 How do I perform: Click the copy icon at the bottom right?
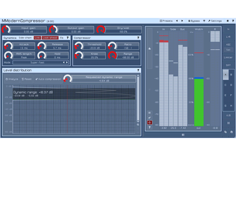click(x=226, y=132)
